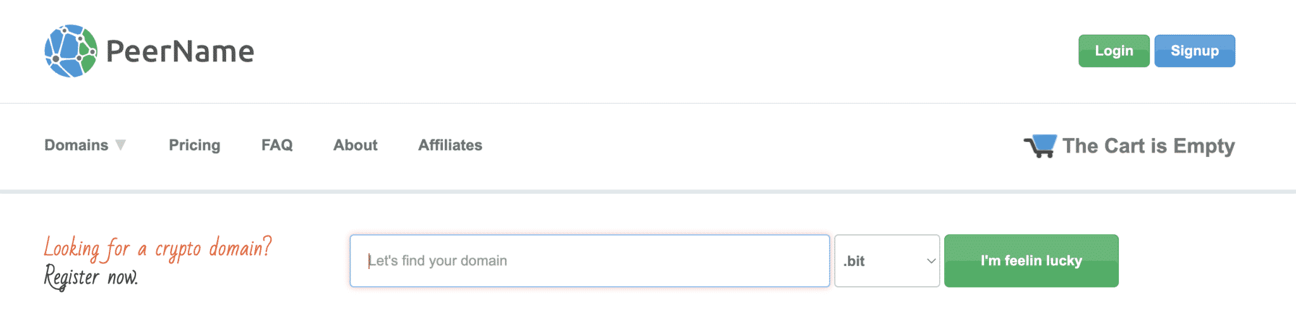Click the PeerName globe logo icon

tap(71, 51)
